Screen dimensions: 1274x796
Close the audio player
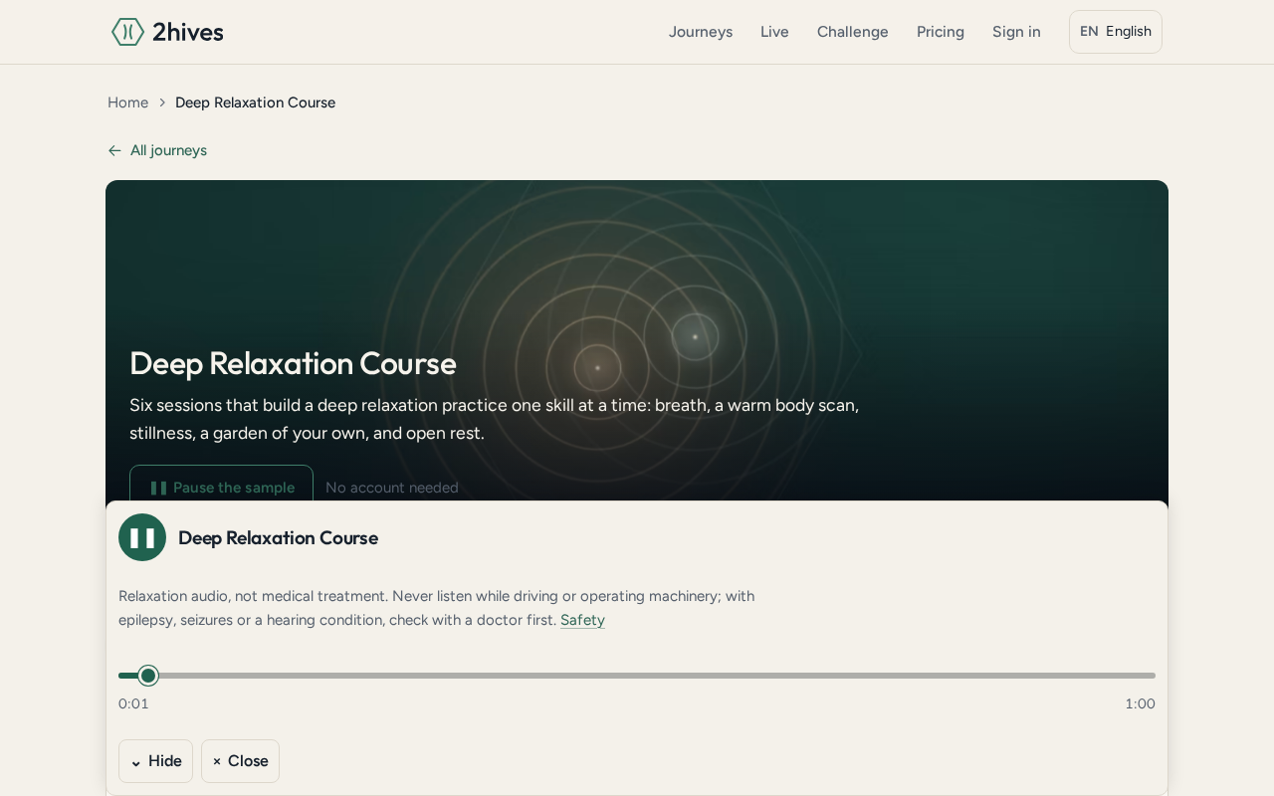(240, 761)
